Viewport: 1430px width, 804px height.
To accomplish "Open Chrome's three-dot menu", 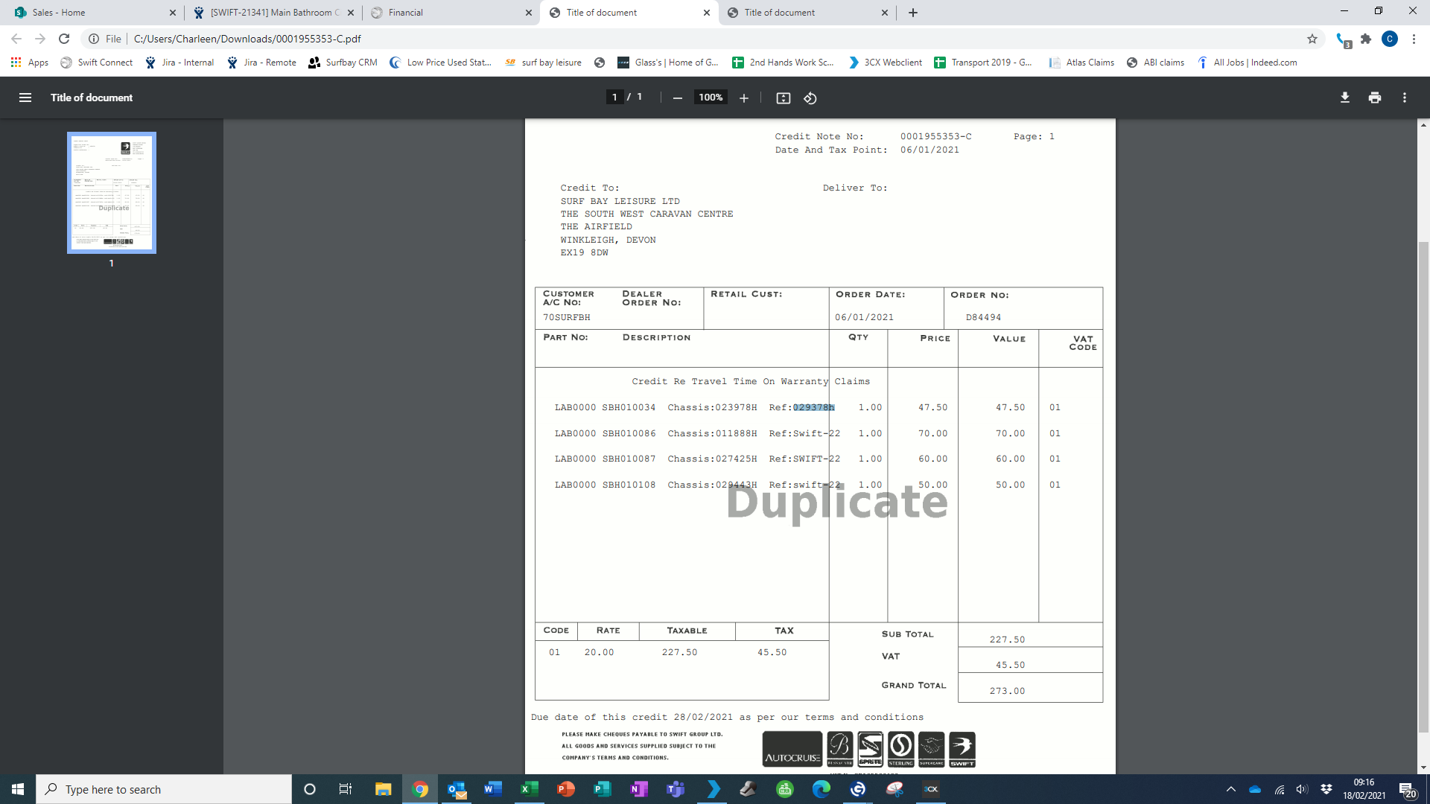I will click(x=1414, y=39).
